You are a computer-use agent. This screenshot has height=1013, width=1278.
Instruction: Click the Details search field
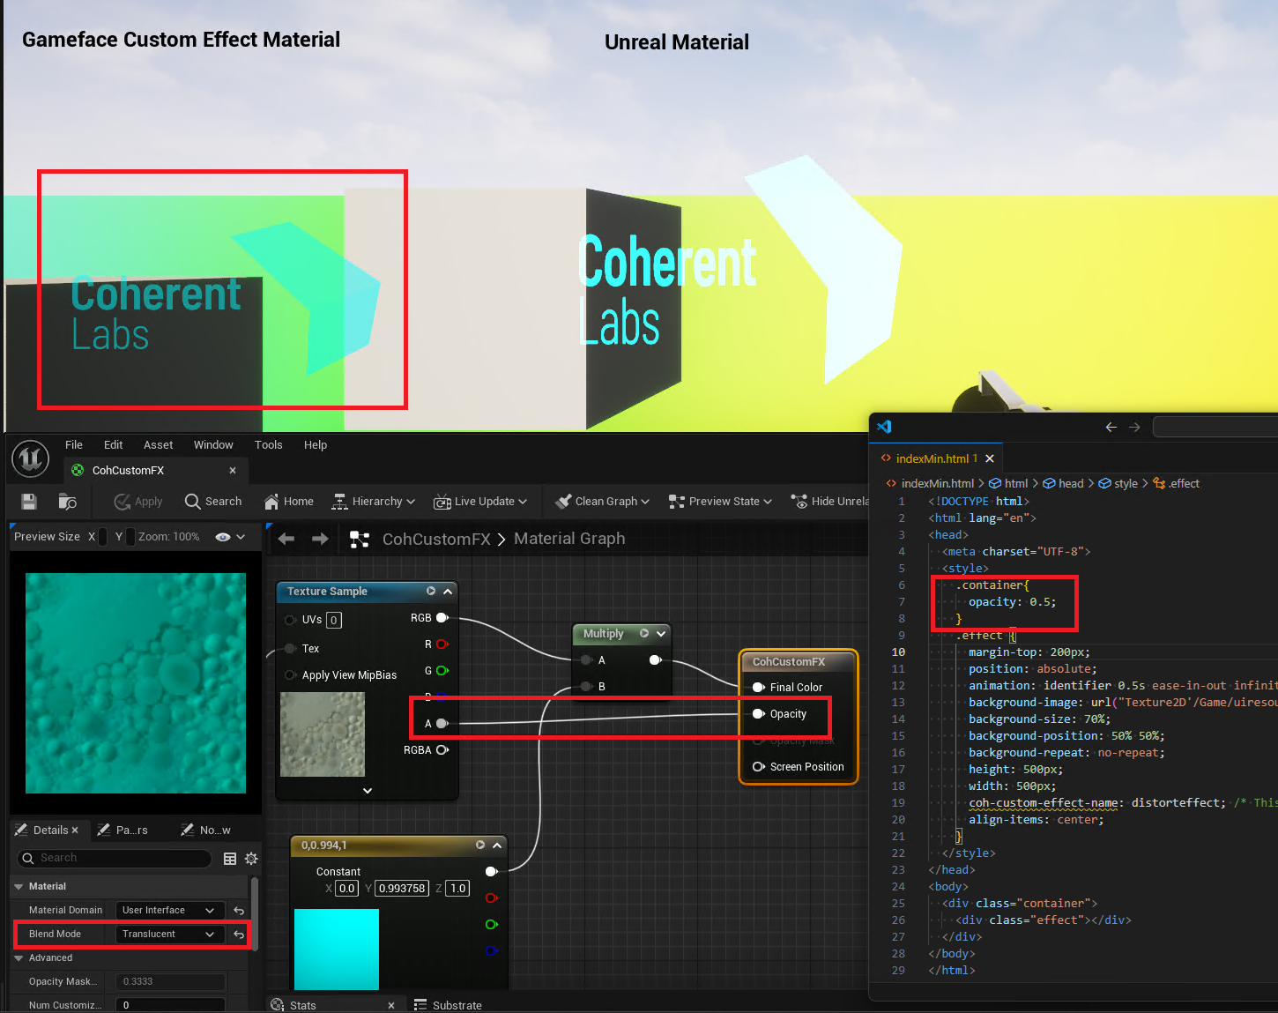pos(115,859)
